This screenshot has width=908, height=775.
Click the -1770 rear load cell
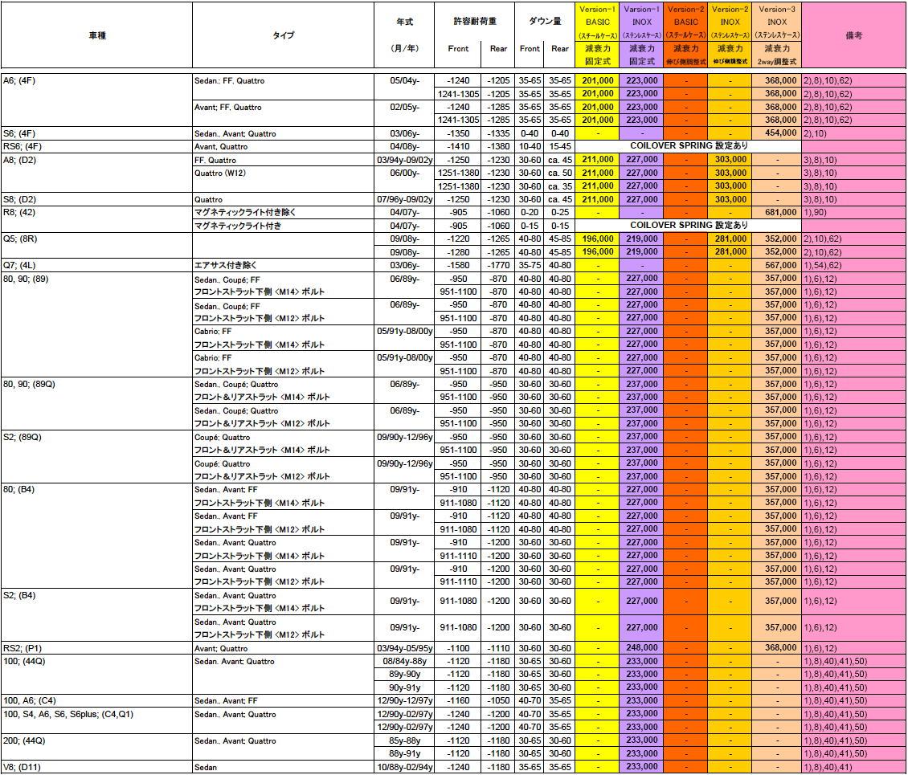pos(498,265)
